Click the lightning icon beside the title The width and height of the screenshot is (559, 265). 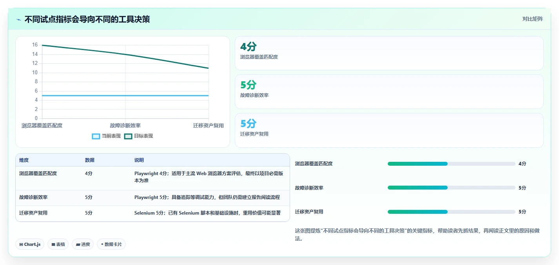(x=18, y=20)
